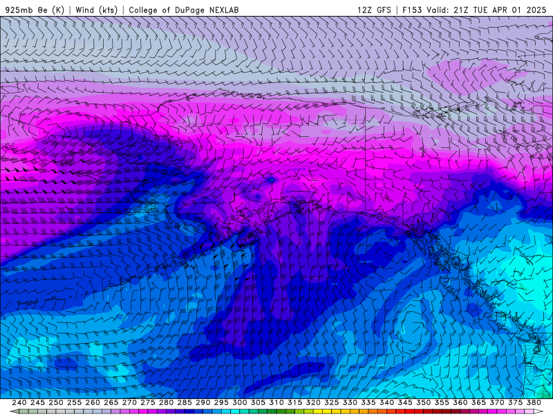Click the 260 legend label
This screenshot has width=553, height=415.
coord(93,403)
